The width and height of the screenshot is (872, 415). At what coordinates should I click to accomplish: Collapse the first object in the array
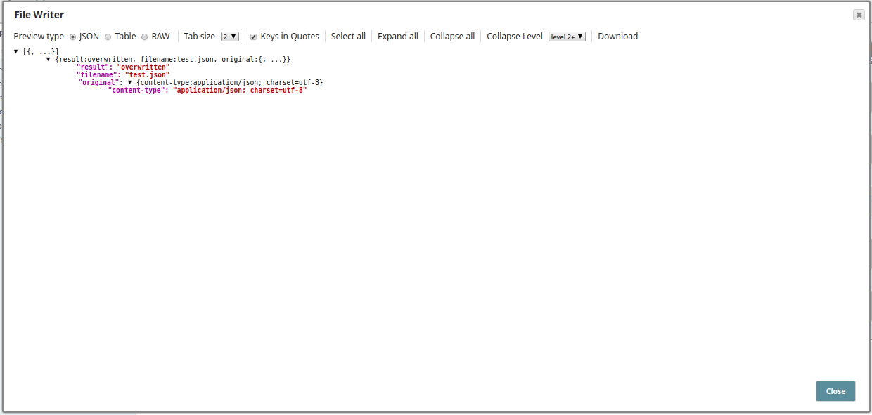click(48, 59)
